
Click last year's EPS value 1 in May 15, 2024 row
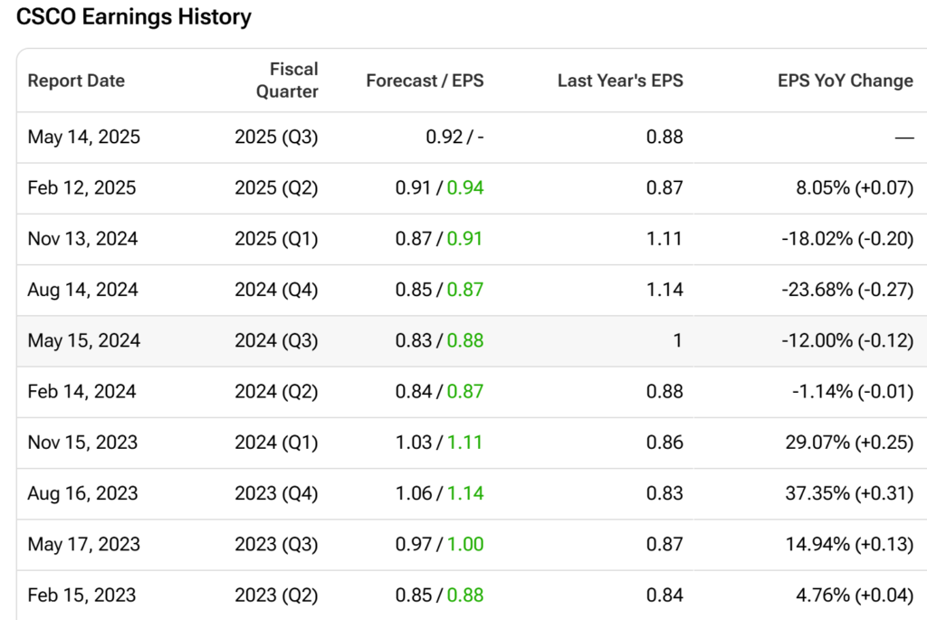(677, 340)
